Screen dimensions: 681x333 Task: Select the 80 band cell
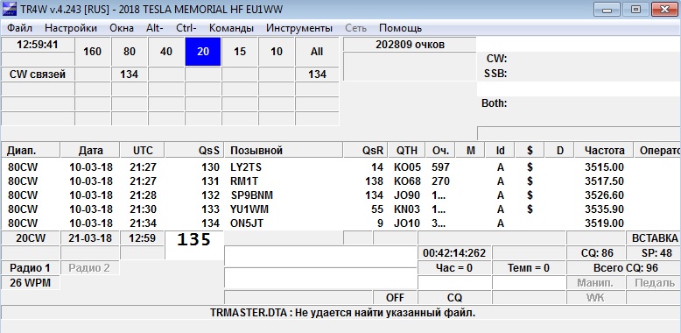[130, 52]
